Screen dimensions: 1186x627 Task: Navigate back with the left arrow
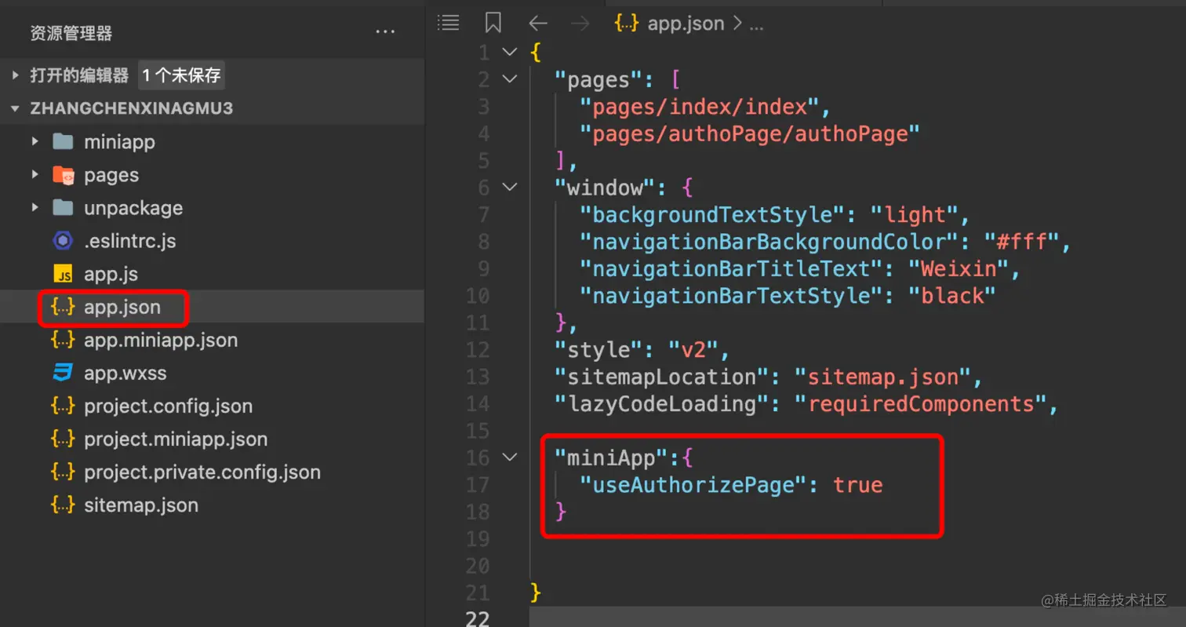(537, 23)
